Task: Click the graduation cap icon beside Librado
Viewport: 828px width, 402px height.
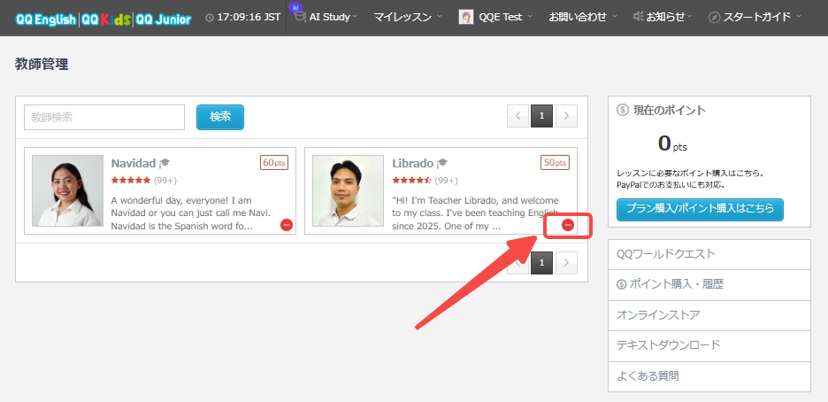Action: (442, 163)
